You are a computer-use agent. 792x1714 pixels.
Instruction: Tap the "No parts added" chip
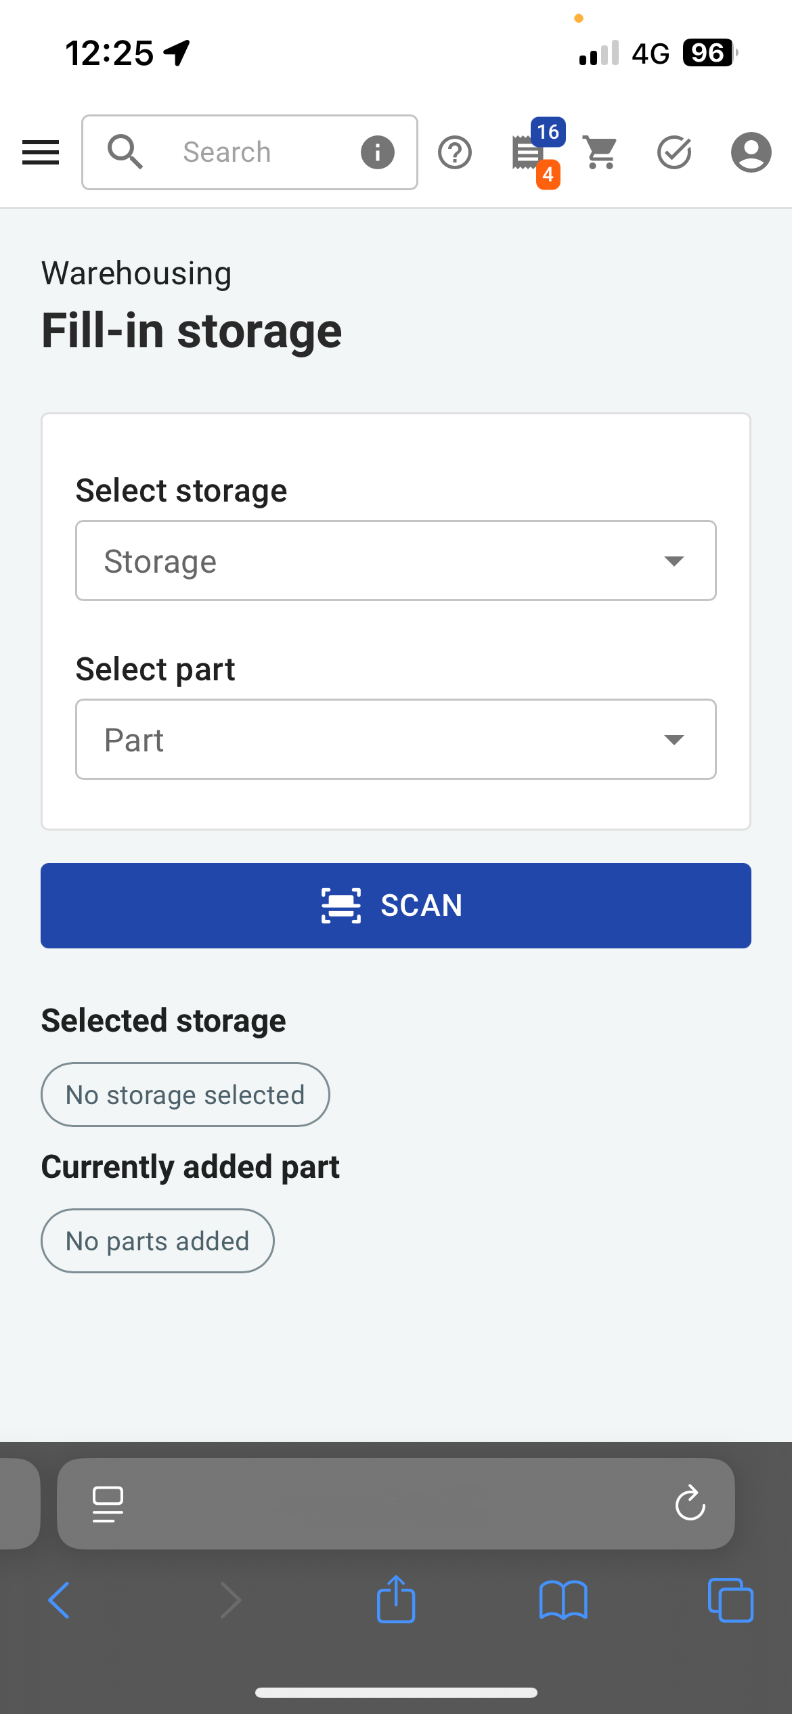[x=157, y=1241]
